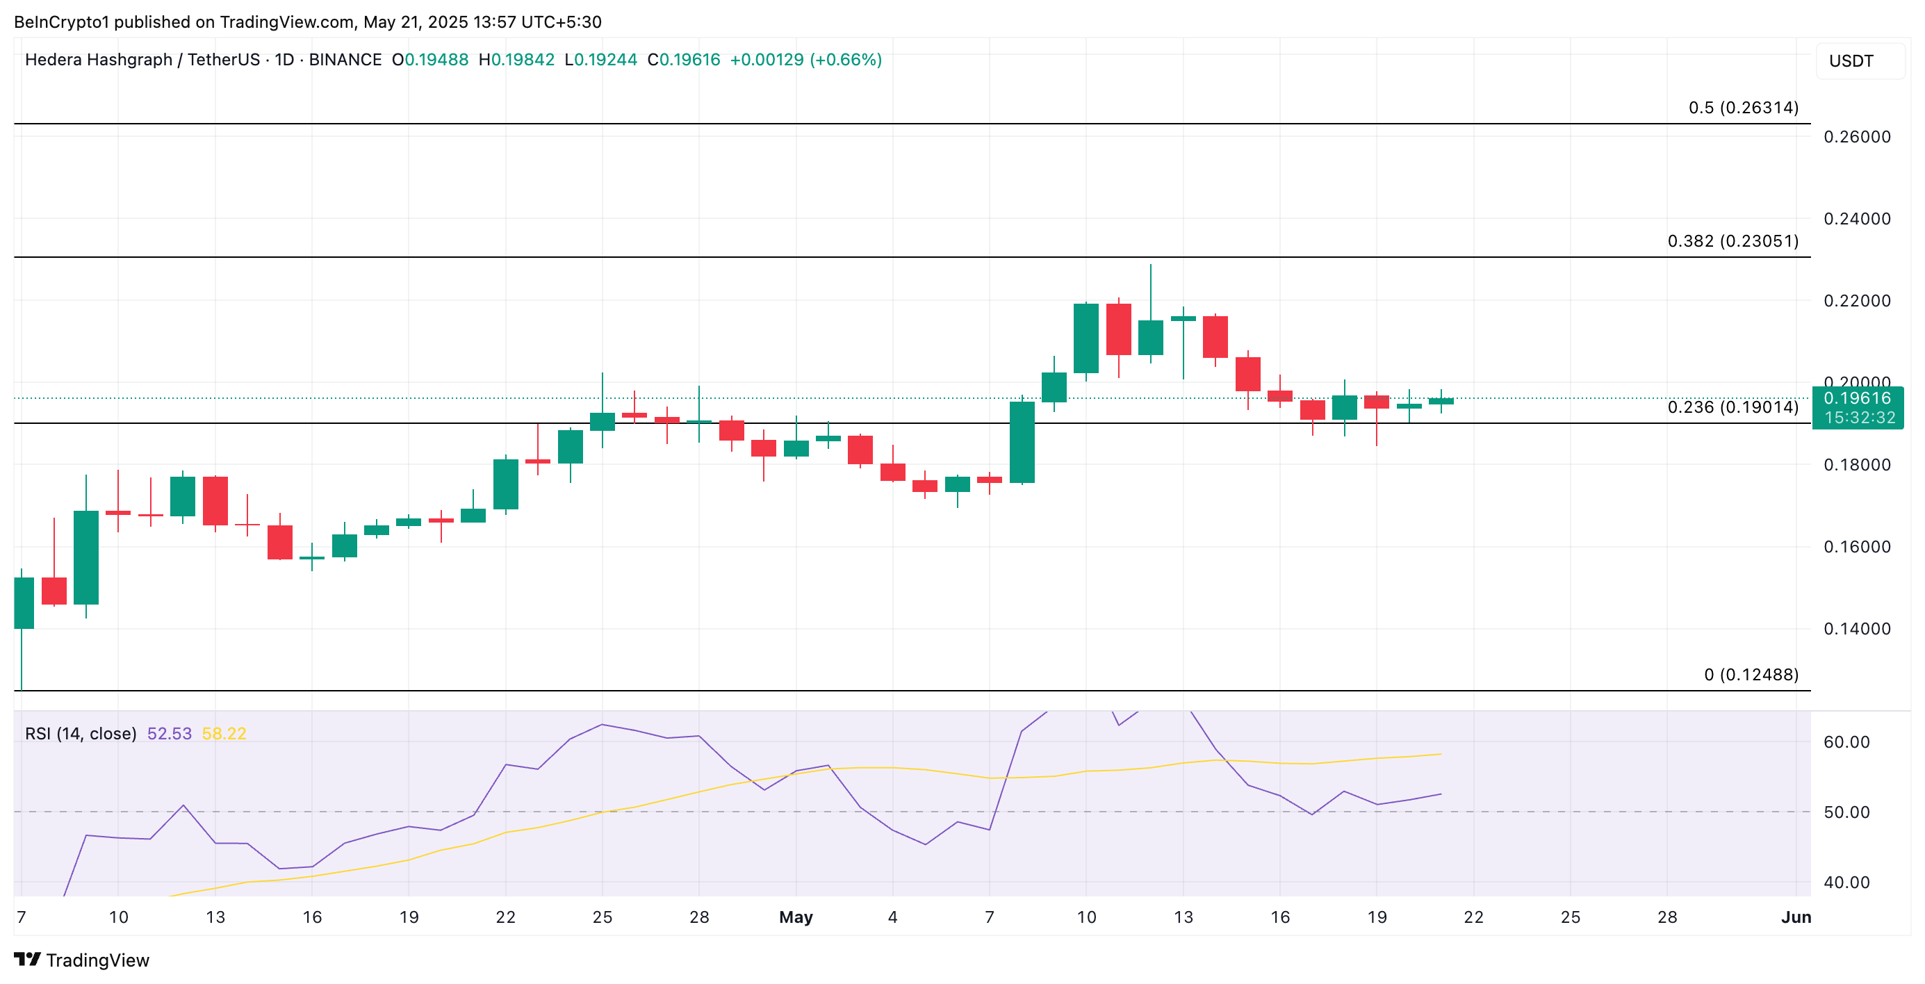Click the May label on the time axis
Screen dimensions: 1925x984
click(795, 917)
